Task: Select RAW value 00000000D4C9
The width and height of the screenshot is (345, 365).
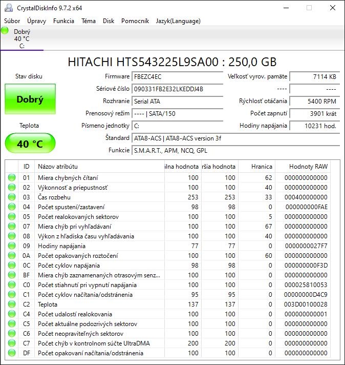Action: (306, 295)
